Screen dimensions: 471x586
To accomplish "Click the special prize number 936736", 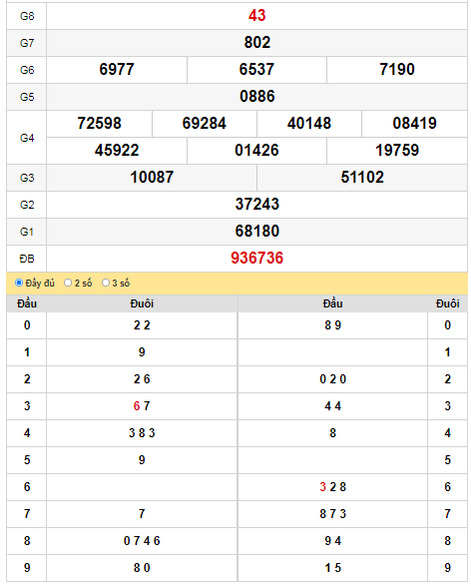I will 257,258.
